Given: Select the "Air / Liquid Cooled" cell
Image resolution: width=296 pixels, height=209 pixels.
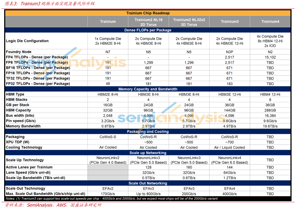Looking at the screenshot, I should point(230,147).
